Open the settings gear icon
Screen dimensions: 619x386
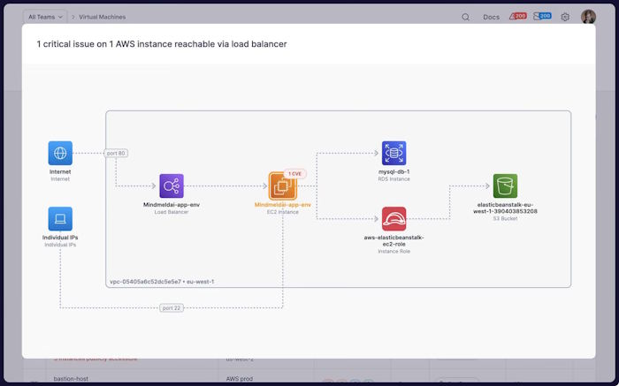[565, 17]
